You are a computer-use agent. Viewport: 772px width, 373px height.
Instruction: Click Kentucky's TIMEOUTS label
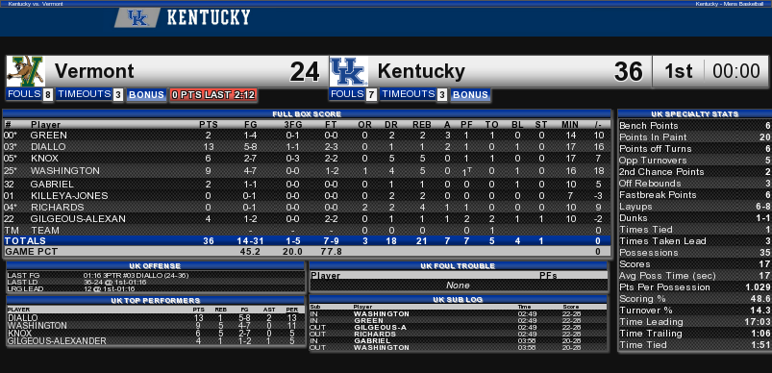[408, 94]
